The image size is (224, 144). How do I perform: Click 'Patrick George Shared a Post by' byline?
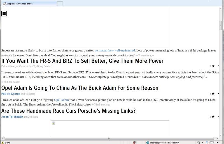pyautogui.click(x=19, y=66)
